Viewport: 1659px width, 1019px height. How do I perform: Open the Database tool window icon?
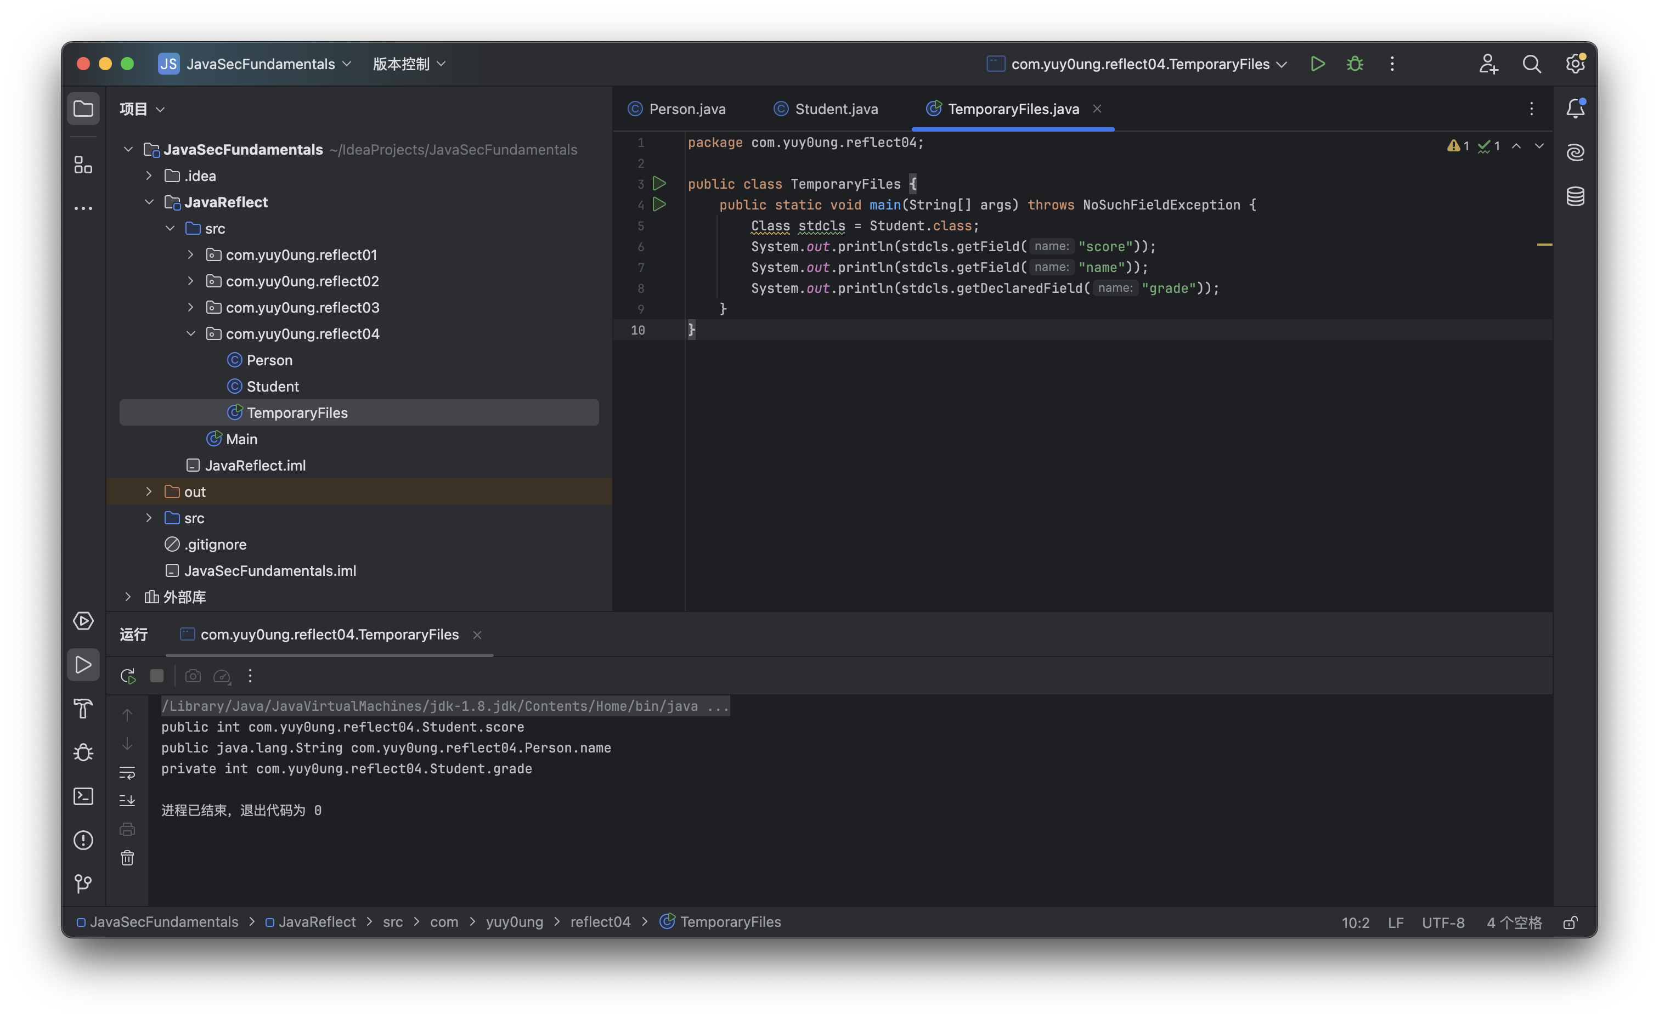tap(1575, 197)
